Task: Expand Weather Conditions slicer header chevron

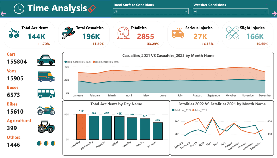Action: coord(266,4)
